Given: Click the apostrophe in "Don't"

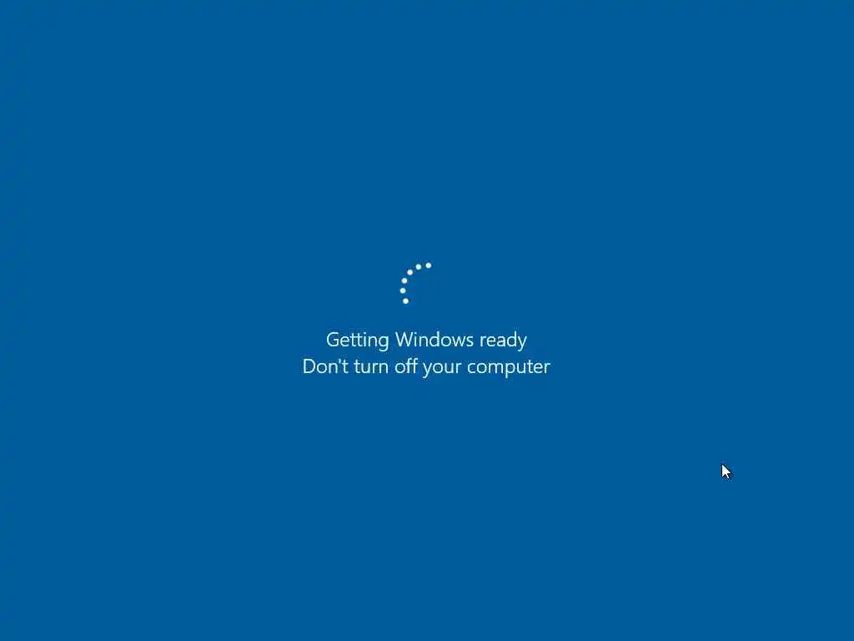Looking at the screenshot, I should 339,361.
